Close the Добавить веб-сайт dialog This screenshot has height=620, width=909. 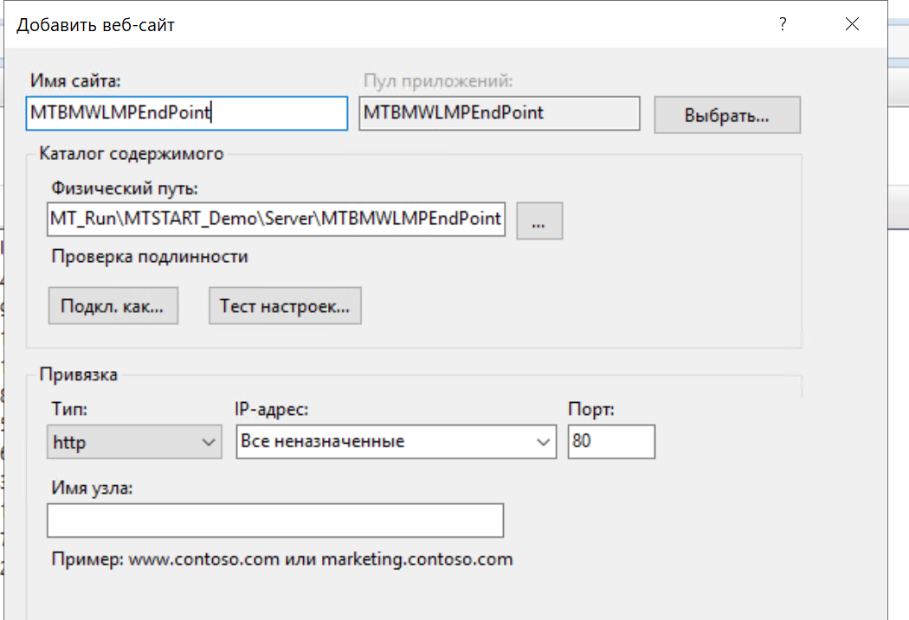coord(852,25)
